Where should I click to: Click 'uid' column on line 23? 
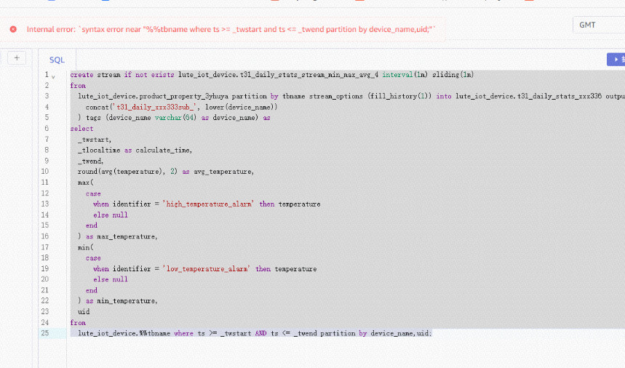[x=84, y=311]
